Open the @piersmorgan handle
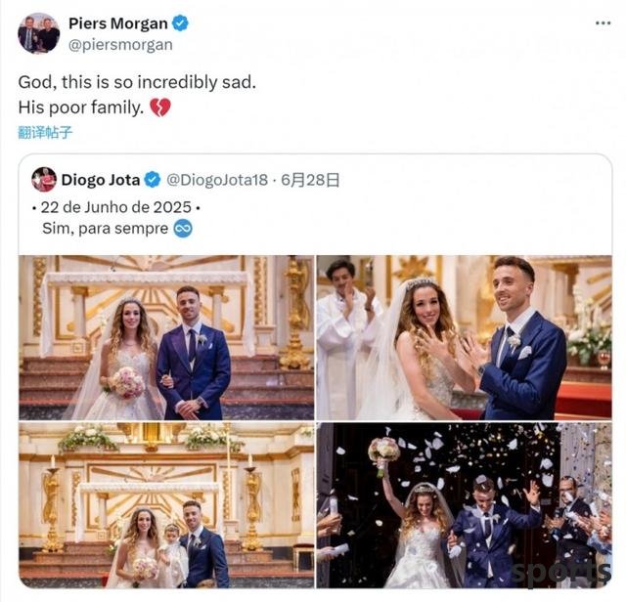This screenshot has width=626, height=602. (120, 45)
